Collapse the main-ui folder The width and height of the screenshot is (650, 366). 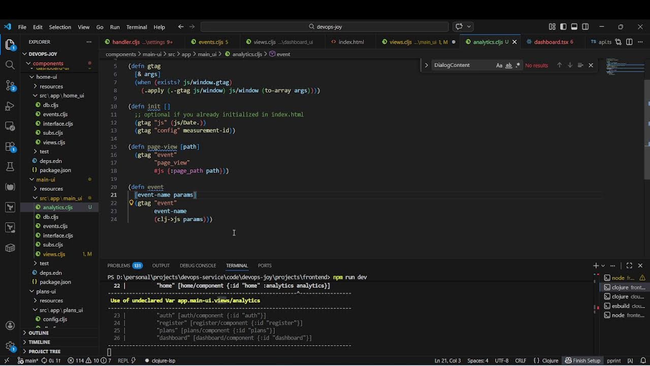tap(45, 179)
